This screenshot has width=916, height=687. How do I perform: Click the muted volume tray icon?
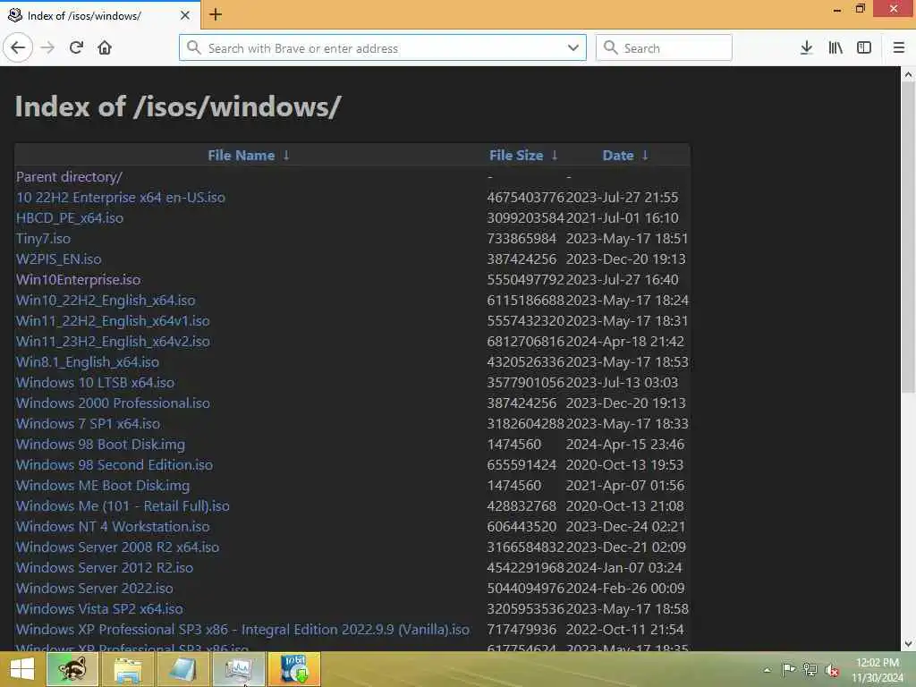tap(832, 670)
